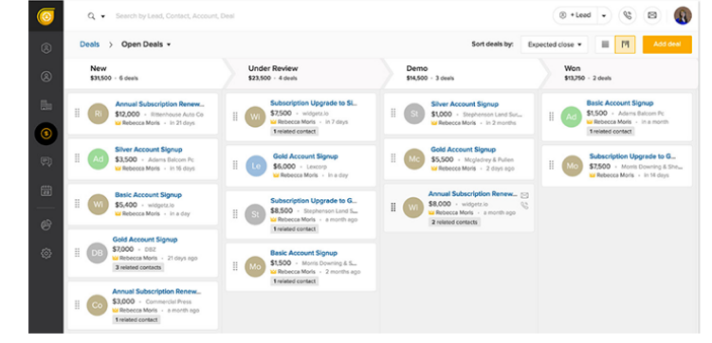Image resolution: width=712 pixels, height=343 pixels.
Task: Open Contacts from the sidebar
Action: (46, 76)
